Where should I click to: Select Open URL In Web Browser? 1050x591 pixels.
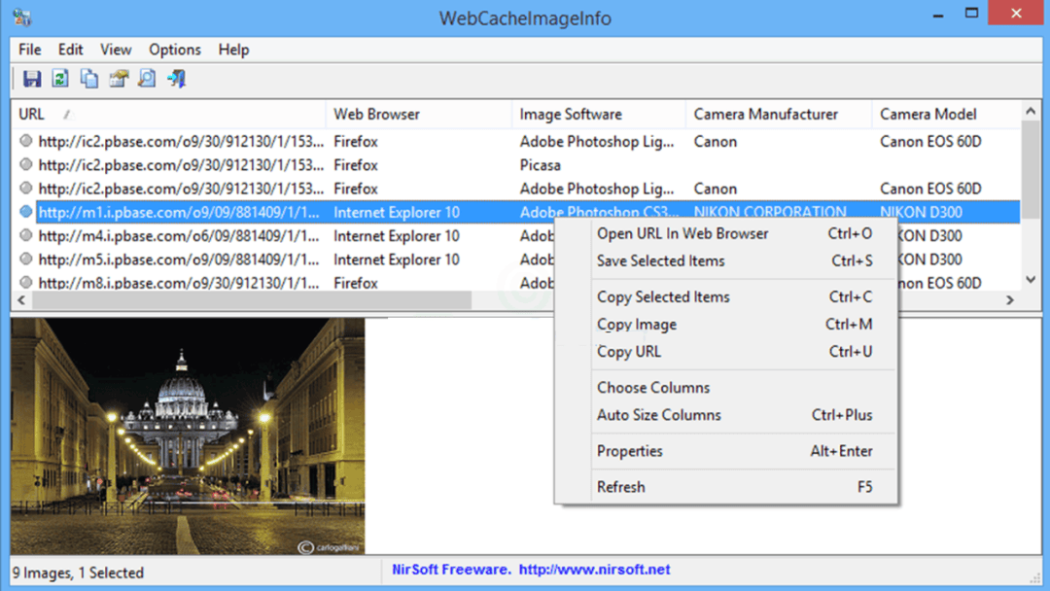pos(682,233)
